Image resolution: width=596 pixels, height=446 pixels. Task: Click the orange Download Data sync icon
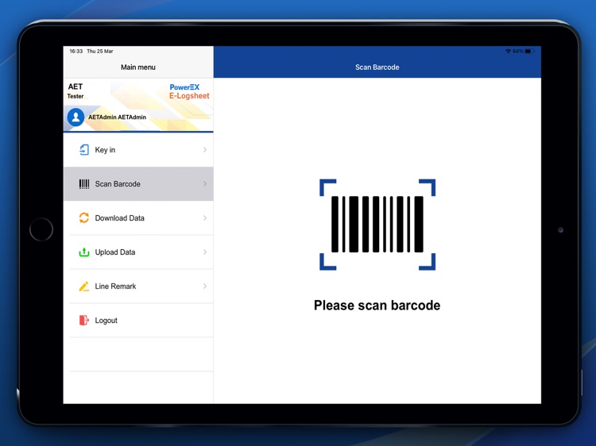point(84,218)
